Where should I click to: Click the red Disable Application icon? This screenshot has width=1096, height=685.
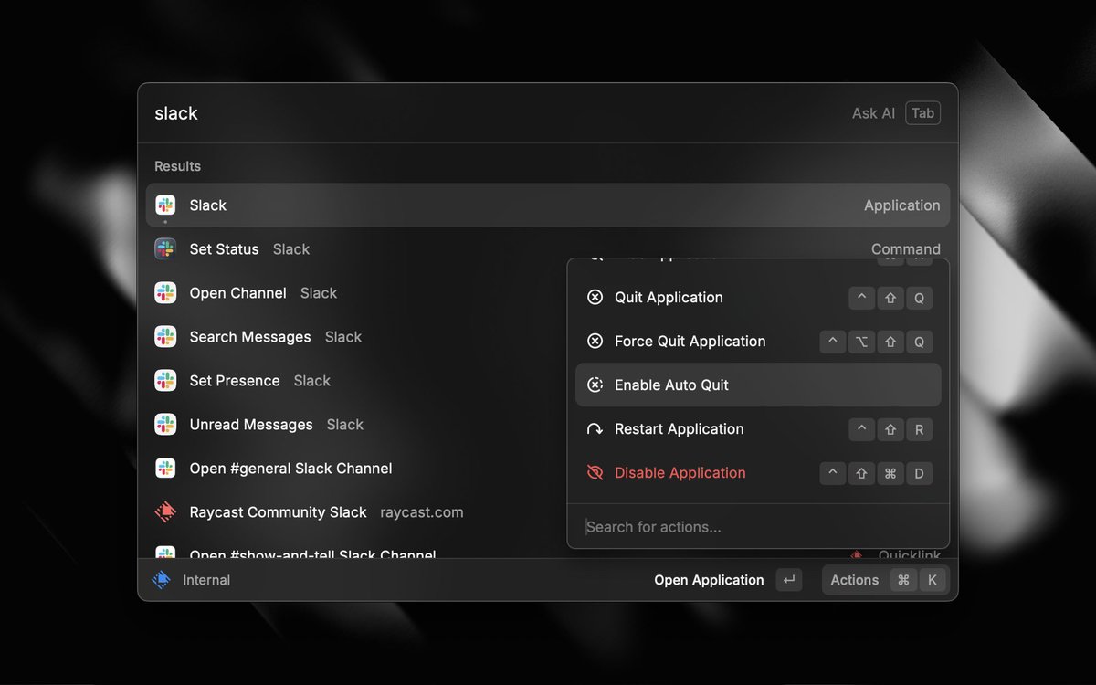point(595,473)
